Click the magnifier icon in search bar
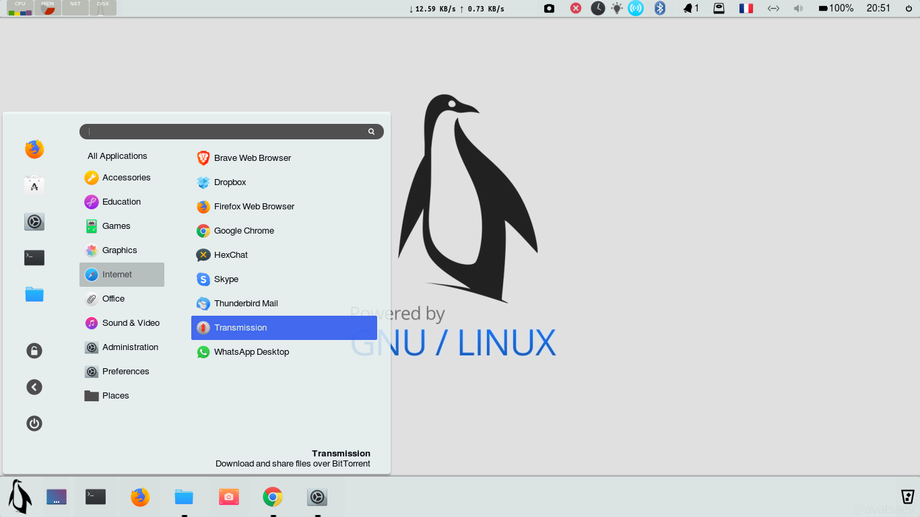 pos(371,132)
